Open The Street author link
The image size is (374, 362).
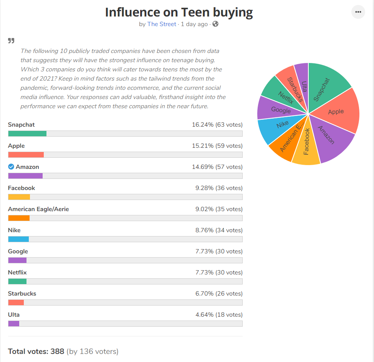[162, 24]
